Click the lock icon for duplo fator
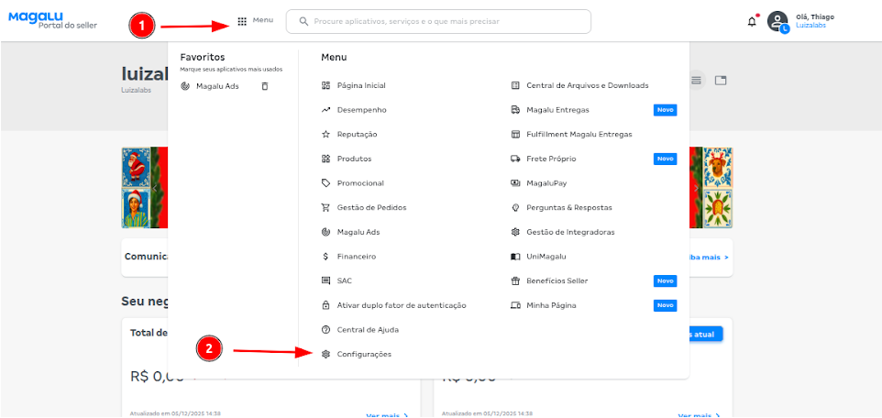The image size is (882, 418). tap(325, 305)
